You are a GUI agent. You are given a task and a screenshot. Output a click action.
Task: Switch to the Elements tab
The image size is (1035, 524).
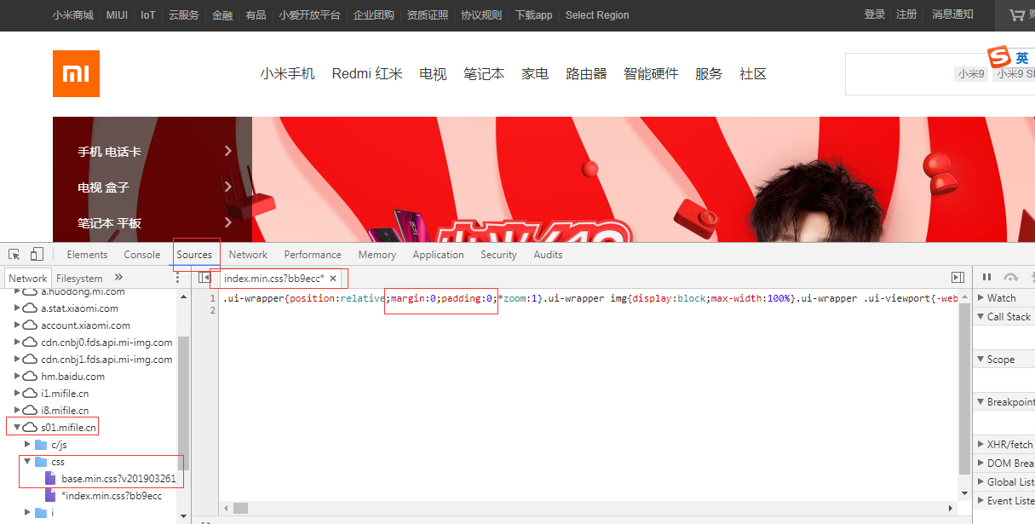click(x=87, y=254)
